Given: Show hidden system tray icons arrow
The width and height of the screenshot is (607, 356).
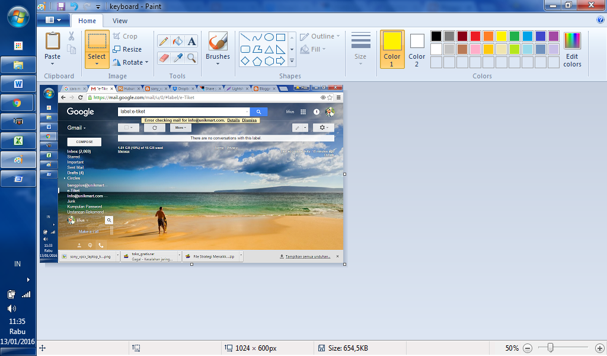Looking at the screenshot, I should pos(28,279).
